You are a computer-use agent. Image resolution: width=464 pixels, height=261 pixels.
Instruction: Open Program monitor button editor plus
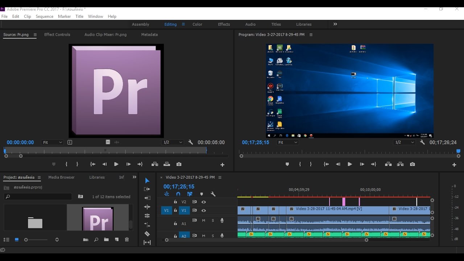454,165
